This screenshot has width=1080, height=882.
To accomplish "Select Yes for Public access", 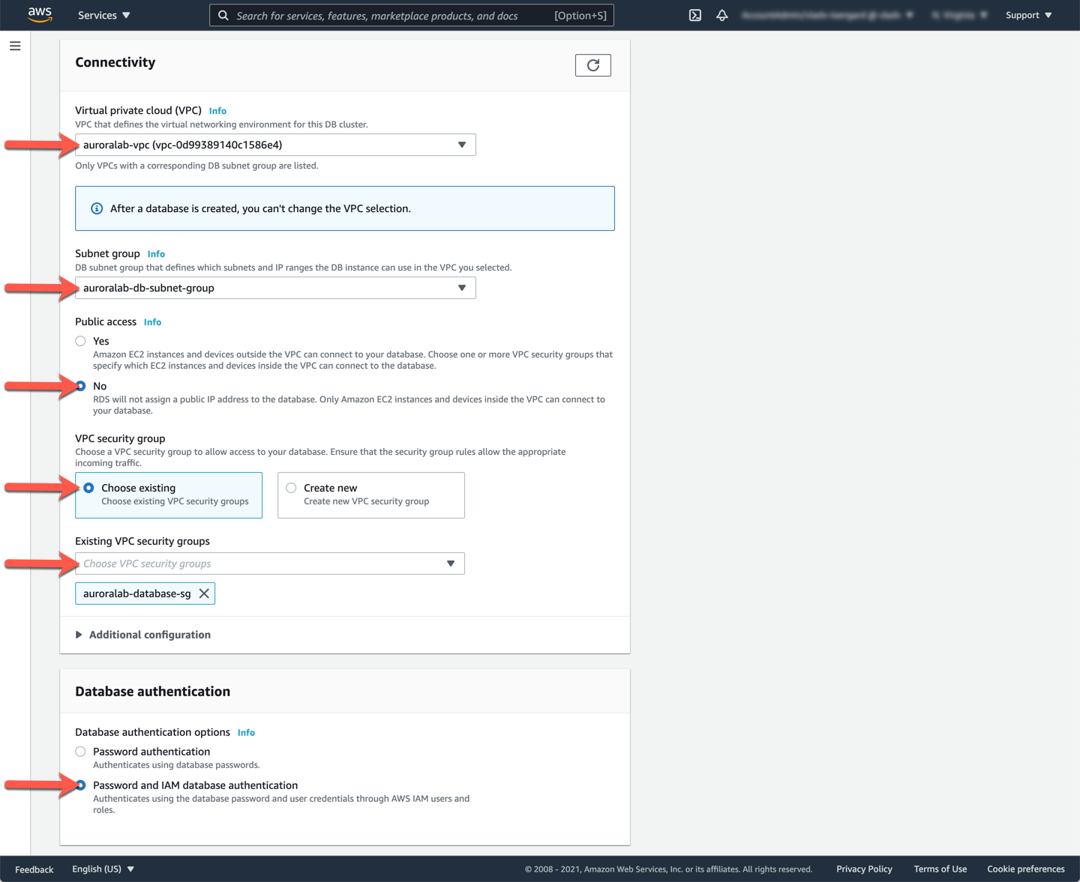I will point(81,341).
